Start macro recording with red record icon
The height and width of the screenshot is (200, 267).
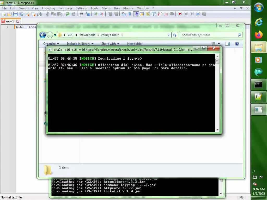tap(180, 14)
